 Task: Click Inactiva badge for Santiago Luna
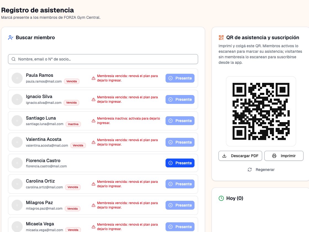[x=73, y=124]
